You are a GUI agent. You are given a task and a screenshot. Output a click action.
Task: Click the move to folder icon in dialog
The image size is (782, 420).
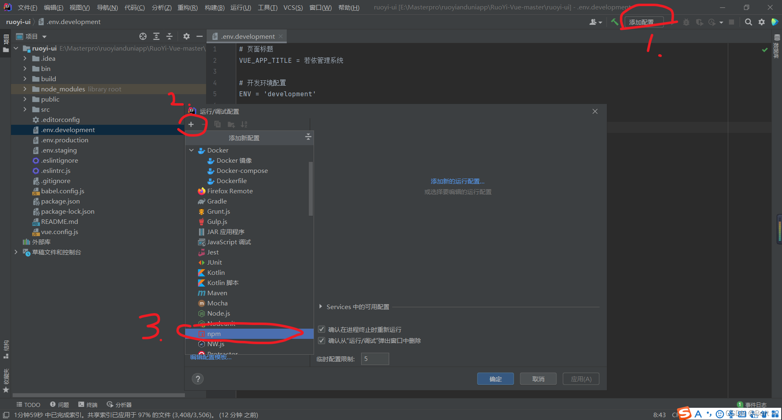[x=231, y=124]
